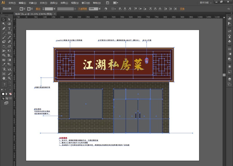Select the Pencil tool
The height and width of the screenshot is (166, 233).
pyautogui.click(x=9, y=37)
